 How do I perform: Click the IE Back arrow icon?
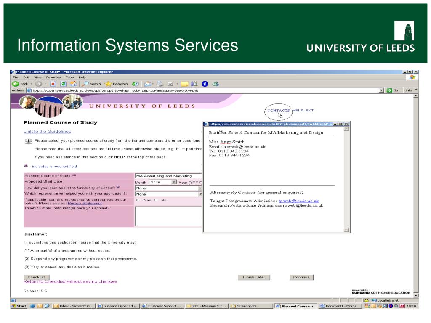[16, 84]
